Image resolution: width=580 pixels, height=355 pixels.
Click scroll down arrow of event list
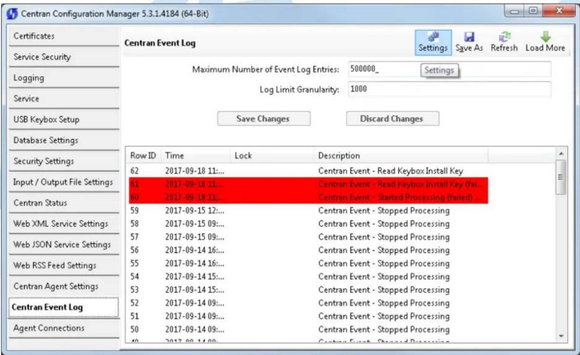(561, 337)
